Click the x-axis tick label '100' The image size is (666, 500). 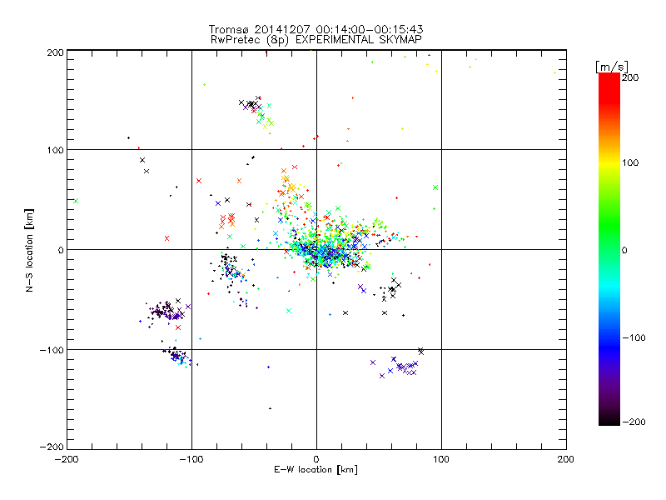[441, 459]
